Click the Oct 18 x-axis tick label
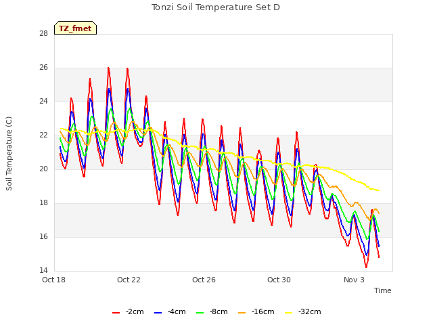Viewport: 433px width, 325px height. pyautogui.click(x=54, y=280)
